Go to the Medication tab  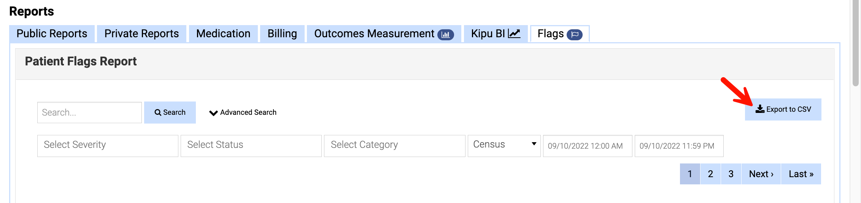(x=223, y=34)
